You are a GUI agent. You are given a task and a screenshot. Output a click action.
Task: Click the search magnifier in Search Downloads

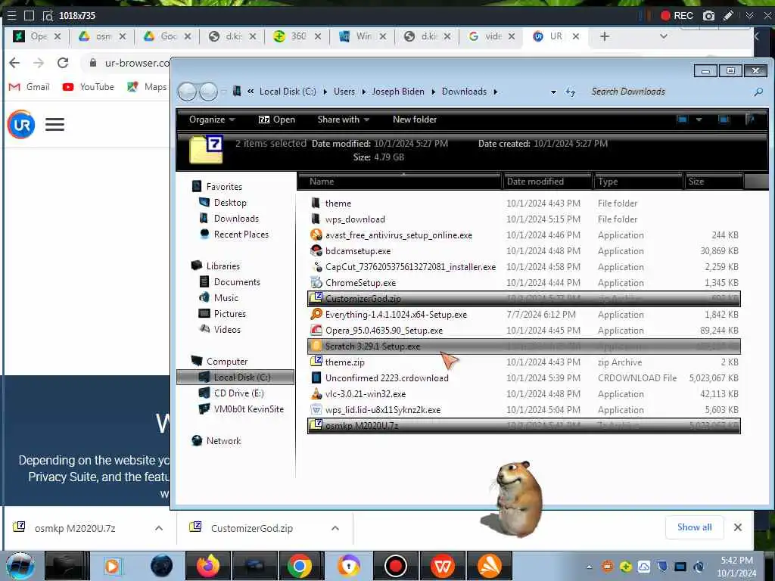click(758, 92)
